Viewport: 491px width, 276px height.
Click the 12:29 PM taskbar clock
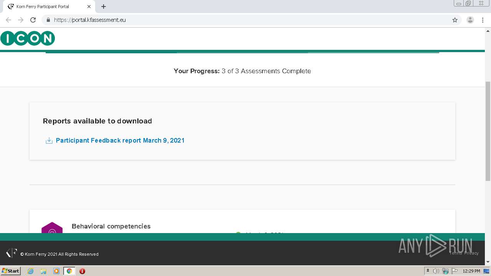click(x=471, y=271)
